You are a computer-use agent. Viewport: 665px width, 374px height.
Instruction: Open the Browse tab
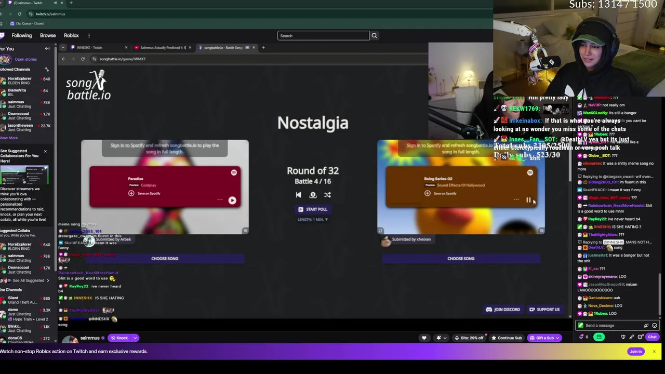click(48, 36)
